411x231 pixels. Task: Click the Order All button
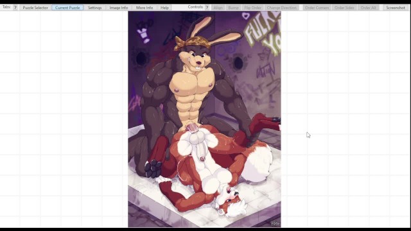[368, 8]
